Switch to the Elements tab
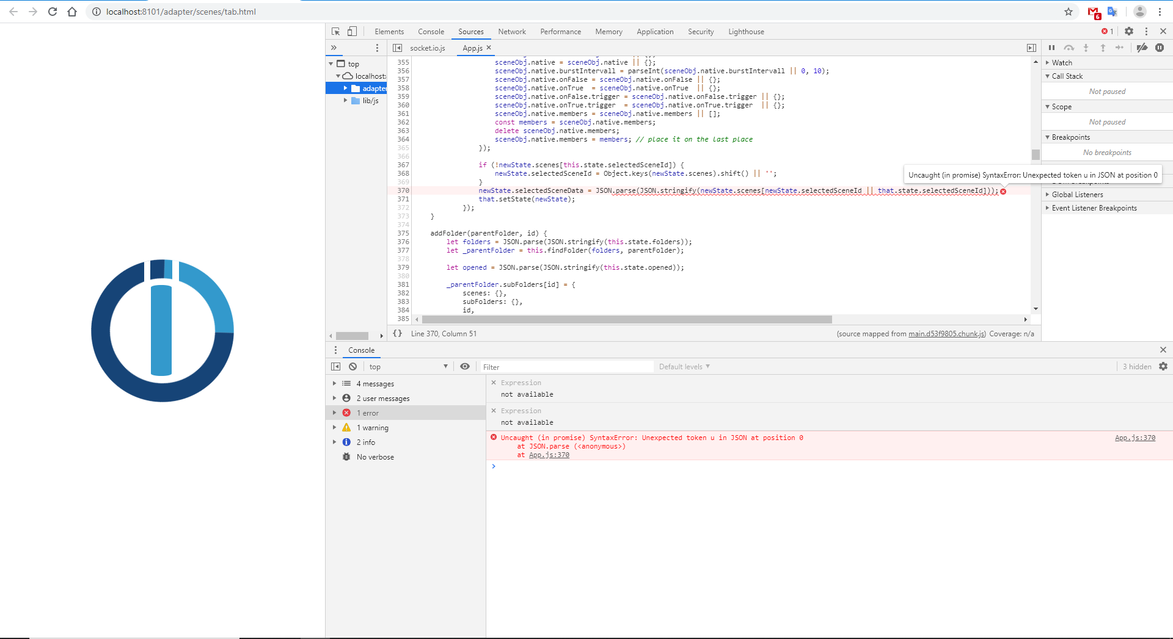Viewport: 1173px width, 639px height. pos(389,32)
